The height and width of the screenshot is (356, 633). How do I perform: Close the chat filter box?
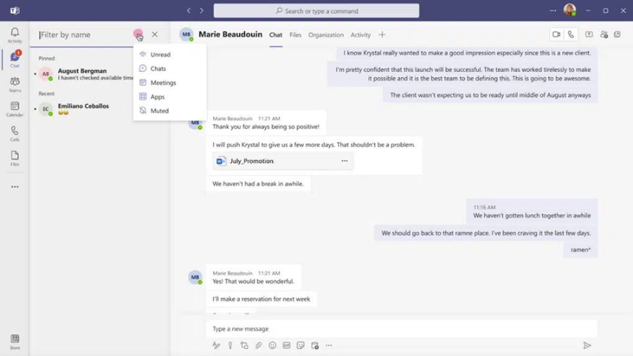[155, 34]
